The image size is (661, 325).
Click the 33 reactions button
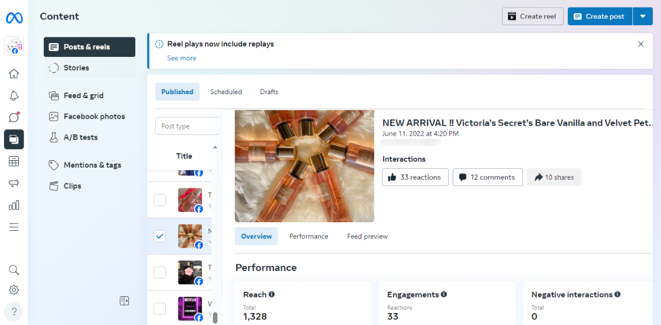415,177
